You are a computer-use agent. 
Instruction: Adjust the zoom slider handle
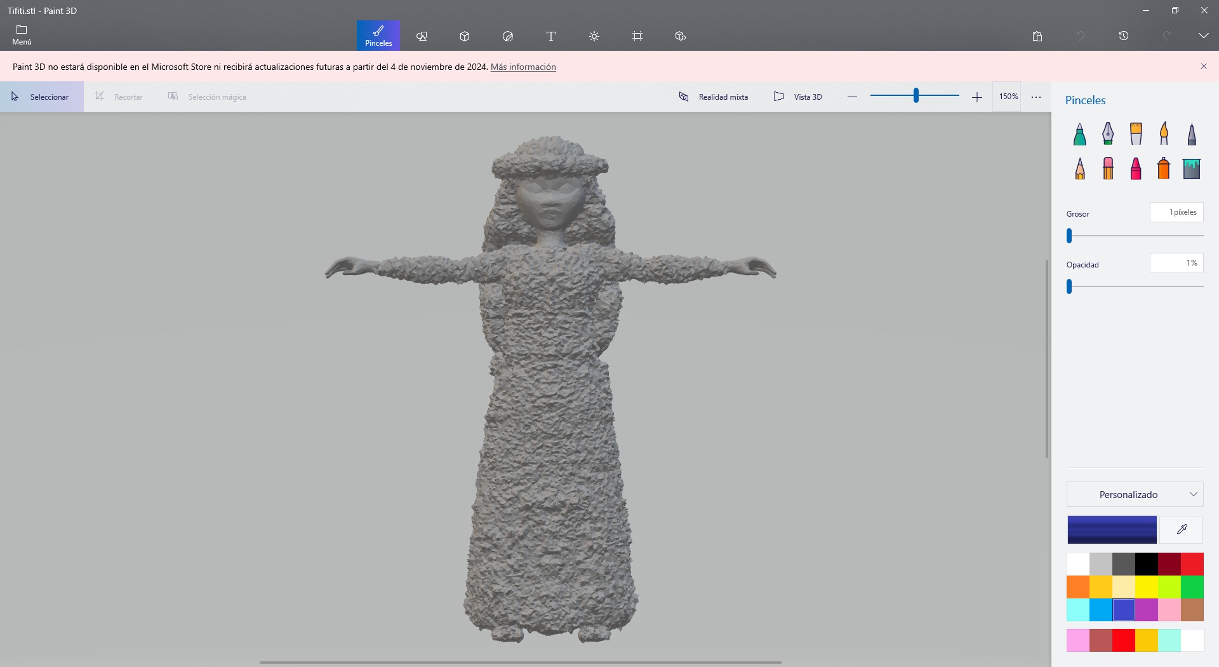click(x=916, y=96)
